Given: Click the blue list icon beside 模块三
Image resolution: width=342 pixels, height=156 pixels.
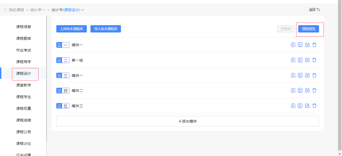Looking at the screenshot, I should coord(59,106).
